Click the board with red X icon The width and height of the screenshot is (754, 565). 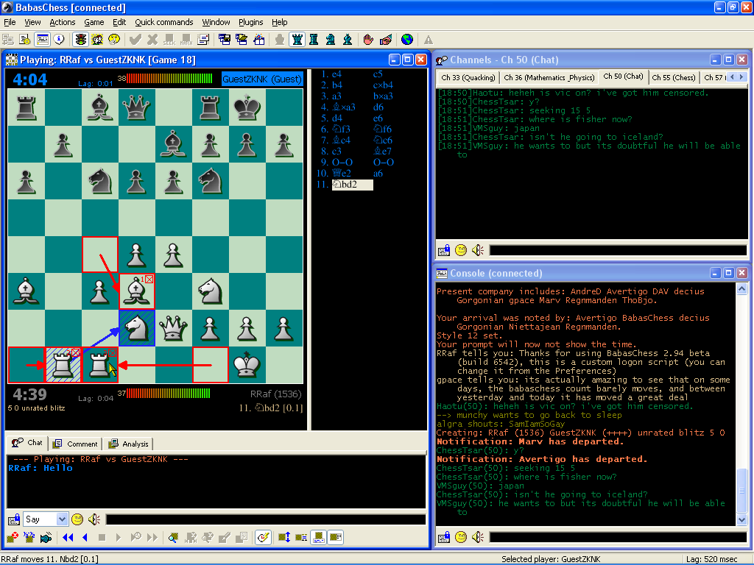click(x=13, y=537)
